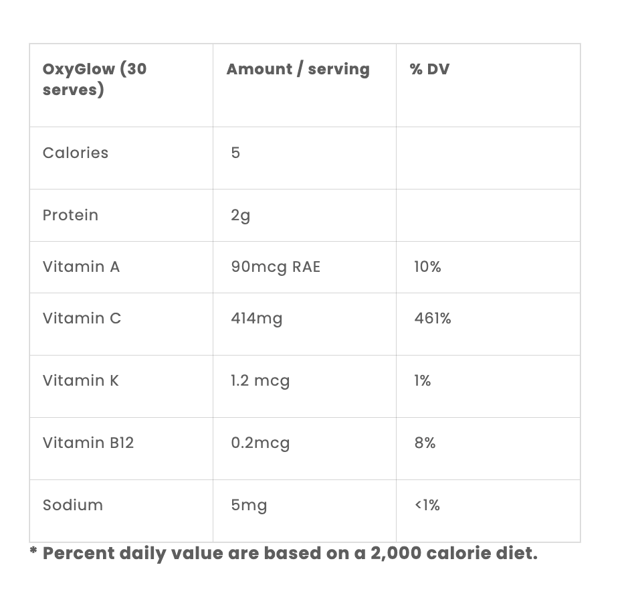Select the Vitamin B12 label
This screenshot has width=622, height=608.
(88, 443)
